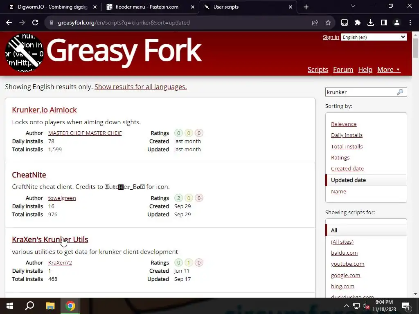Filter scripts for baidu.com
419x314 pixels.
(x=344, y=253)
